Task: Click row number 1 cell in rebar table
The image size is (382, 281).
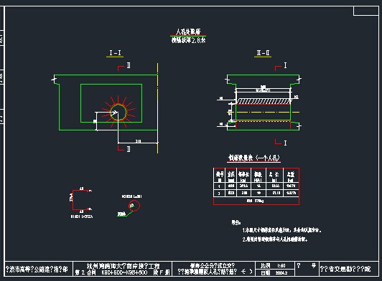Action: point(220,186)
